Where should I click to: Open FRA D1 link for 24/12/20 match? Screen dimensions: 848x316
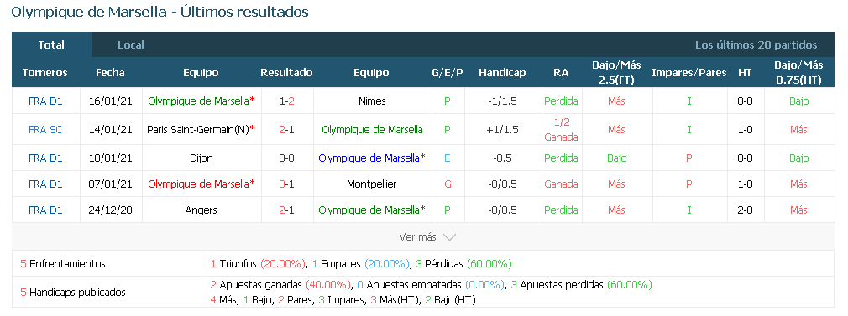click(x=45, y=210)
